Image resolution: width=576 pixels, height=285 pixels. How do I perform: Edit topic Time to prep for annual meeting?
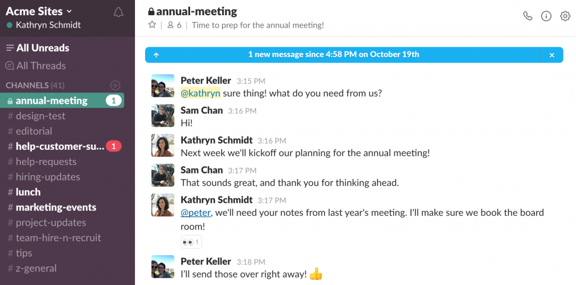pyautogui.click(x=258, y=25)
